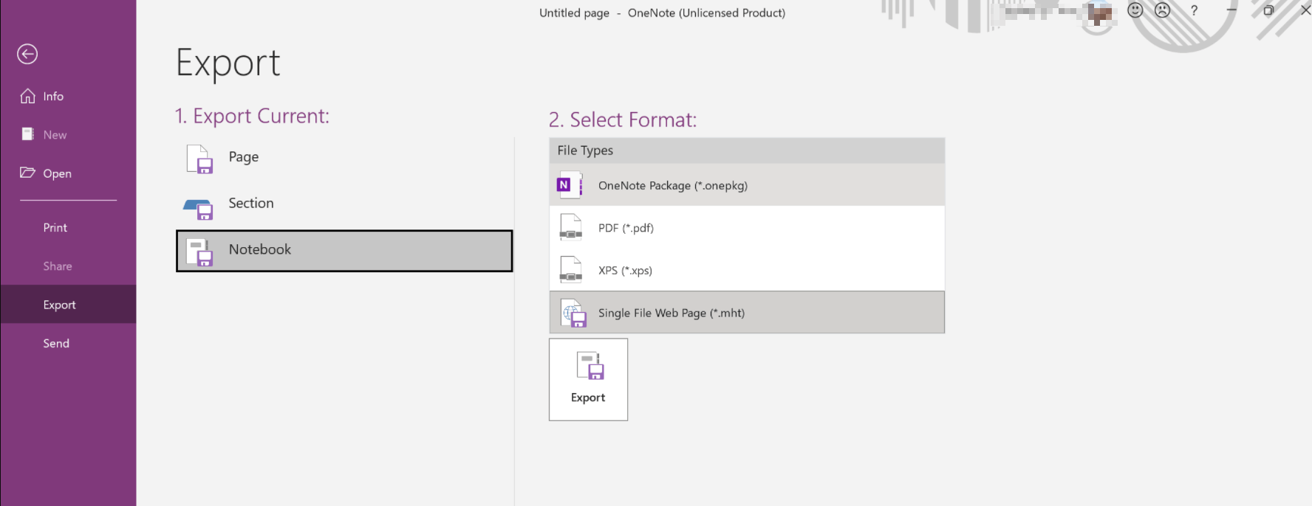Minimize the OneNote window
This screenshot has width=1312, height=506.
[1231, 10]
